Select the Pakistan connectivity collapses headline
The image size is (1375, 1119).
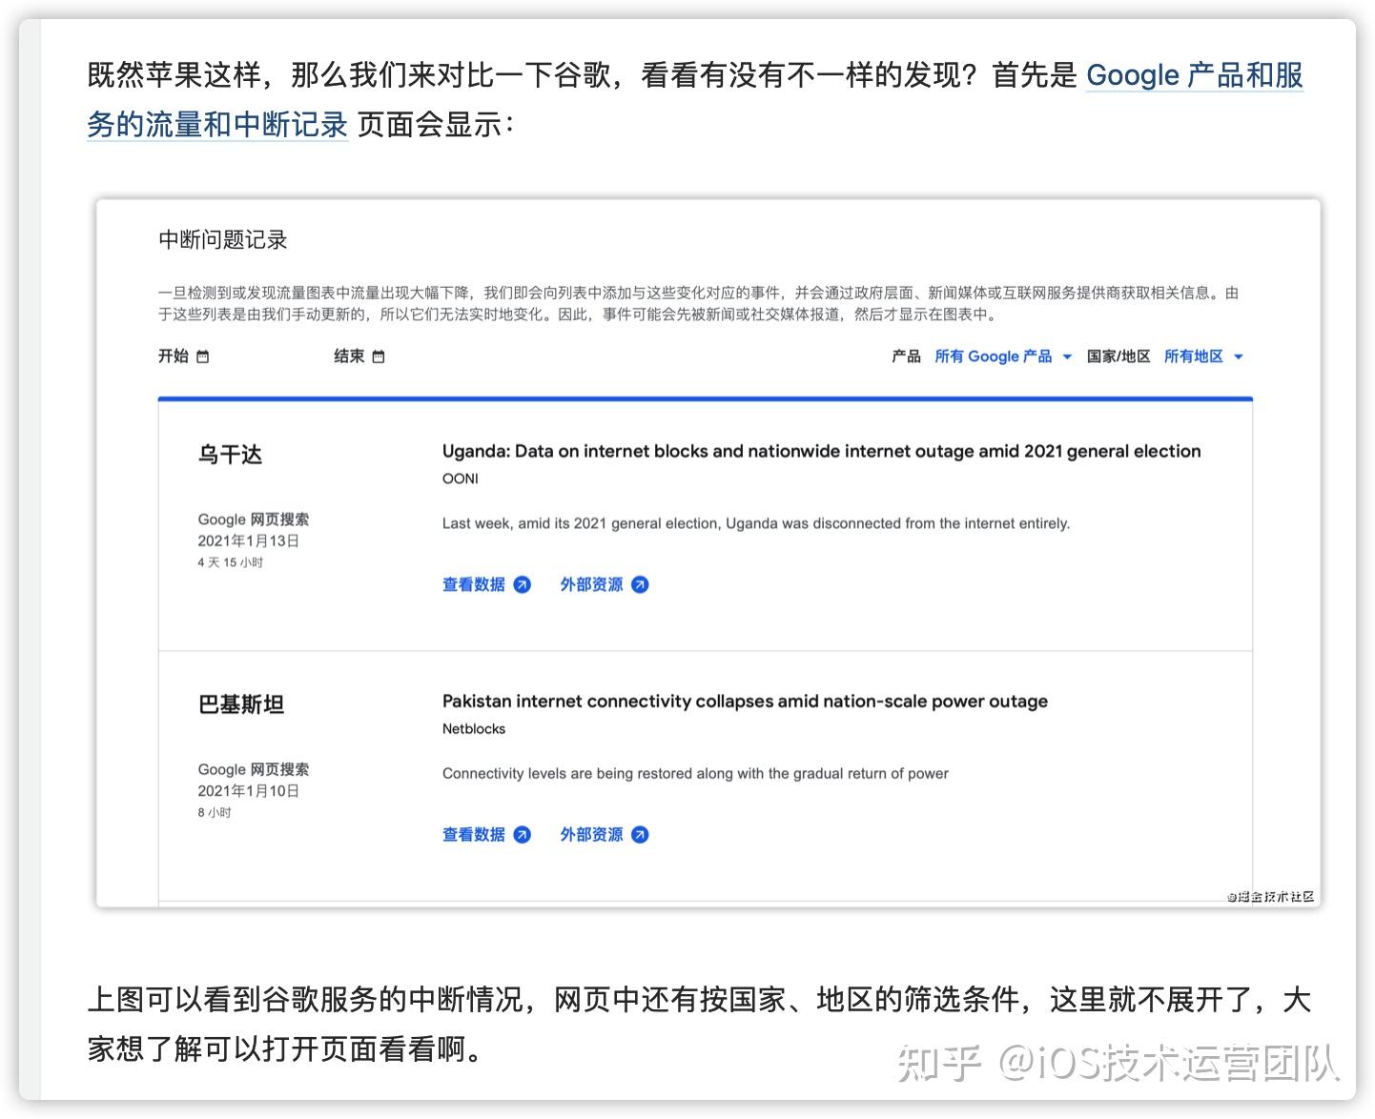(x=745, y=702)
